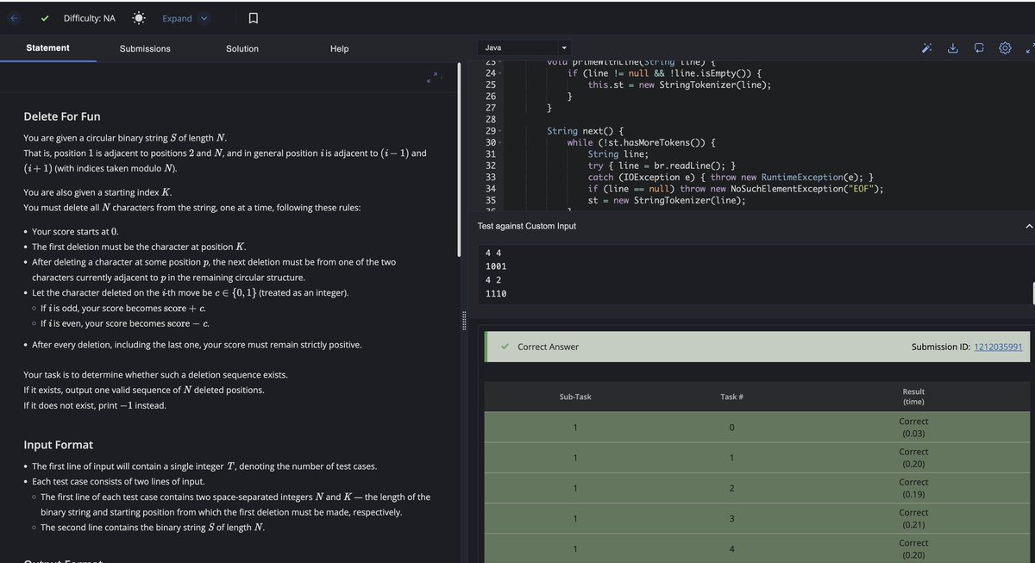Click code line number 31
This screenshot has width=1035, height=563.
490,153
